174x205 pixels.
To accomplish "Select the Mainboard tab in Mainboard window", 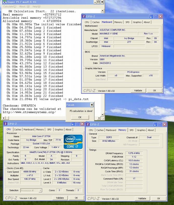I will (x=107, y=22).
